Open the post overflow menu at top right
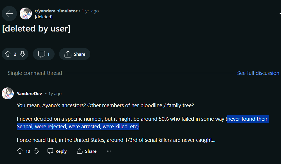281x164 pixels. tap(280, 14)
